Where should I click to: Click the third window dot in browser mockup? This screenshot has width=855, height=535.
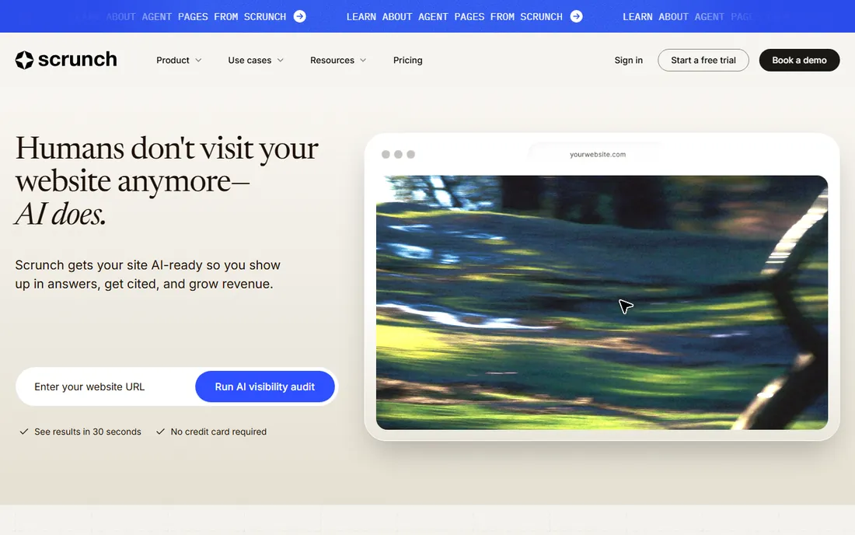pyautogui.click(x=410, y=154)
